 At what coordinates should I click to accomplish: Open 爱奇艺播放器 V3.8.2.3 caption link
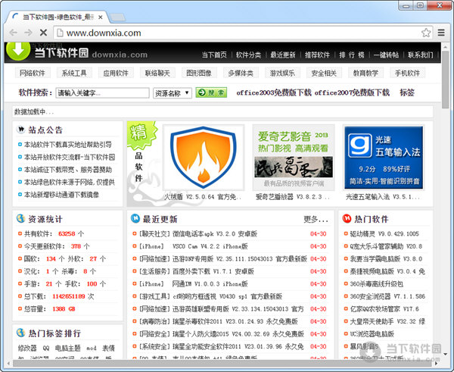[x=293, y=197]
